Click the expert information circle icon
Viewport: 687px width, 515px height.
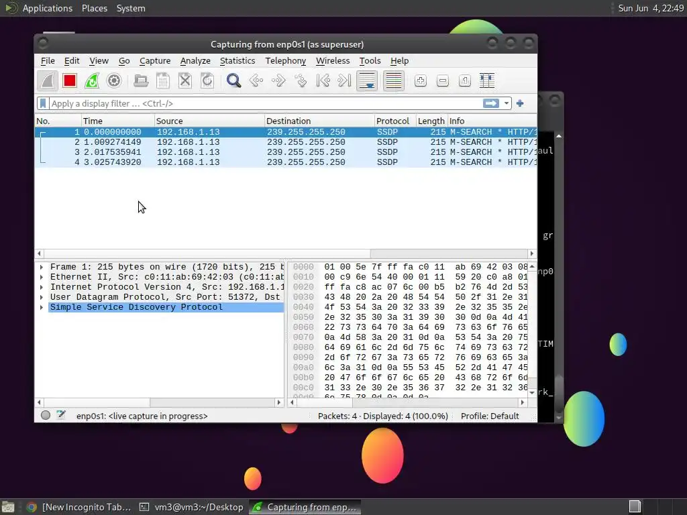click(46, 415)
